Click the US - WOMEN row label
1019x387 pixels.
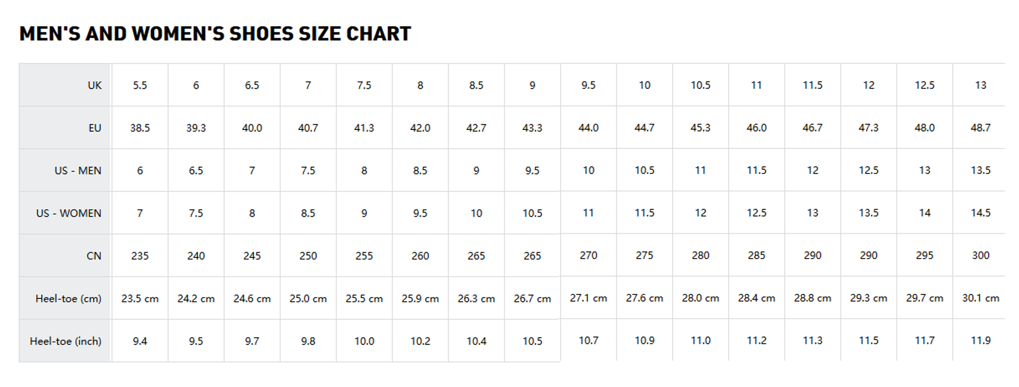(69, 213)
